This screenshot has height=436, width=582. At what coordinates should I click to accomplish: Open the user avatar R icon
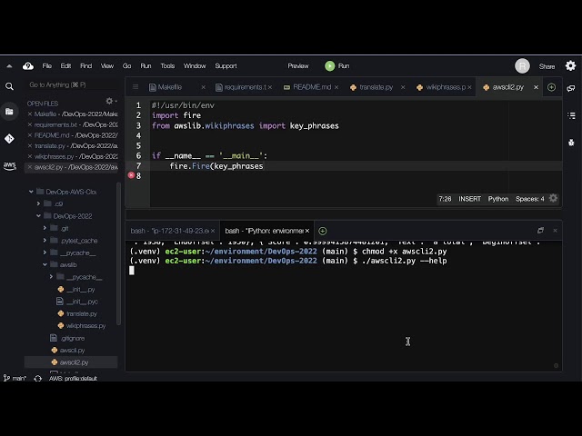click(522, 66)
